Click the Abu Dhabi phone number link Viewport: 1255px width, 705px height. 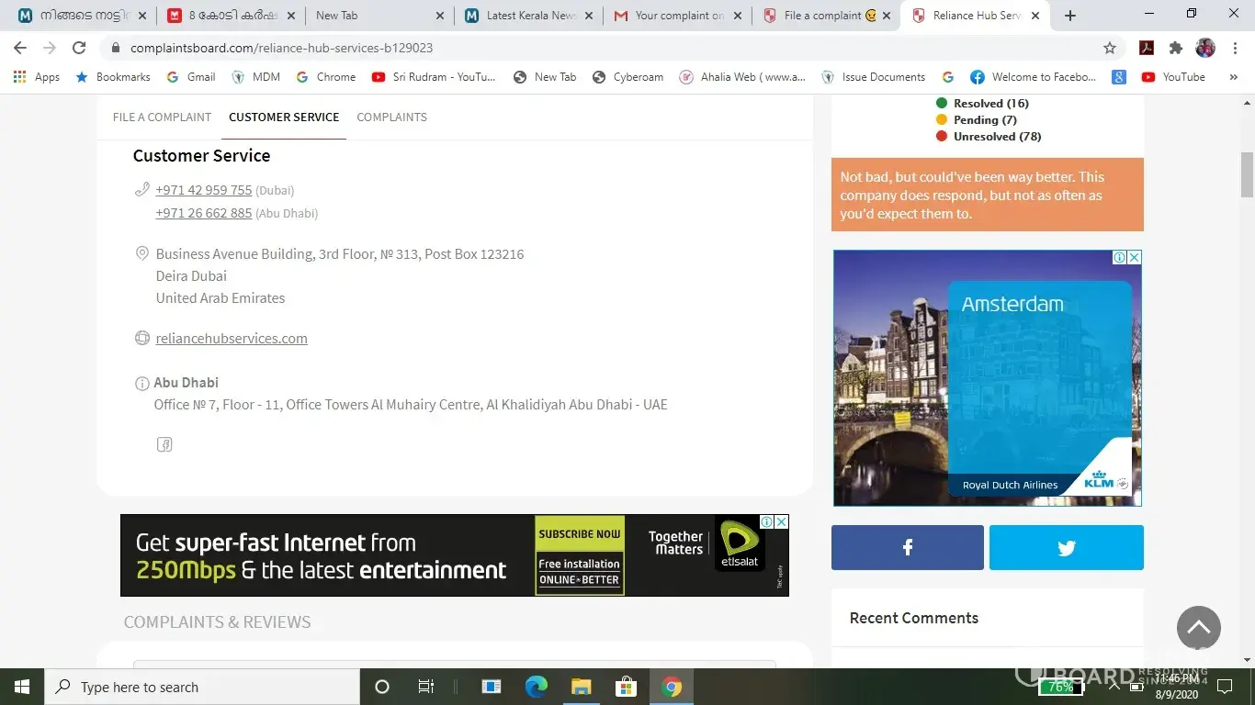point(203,213)
